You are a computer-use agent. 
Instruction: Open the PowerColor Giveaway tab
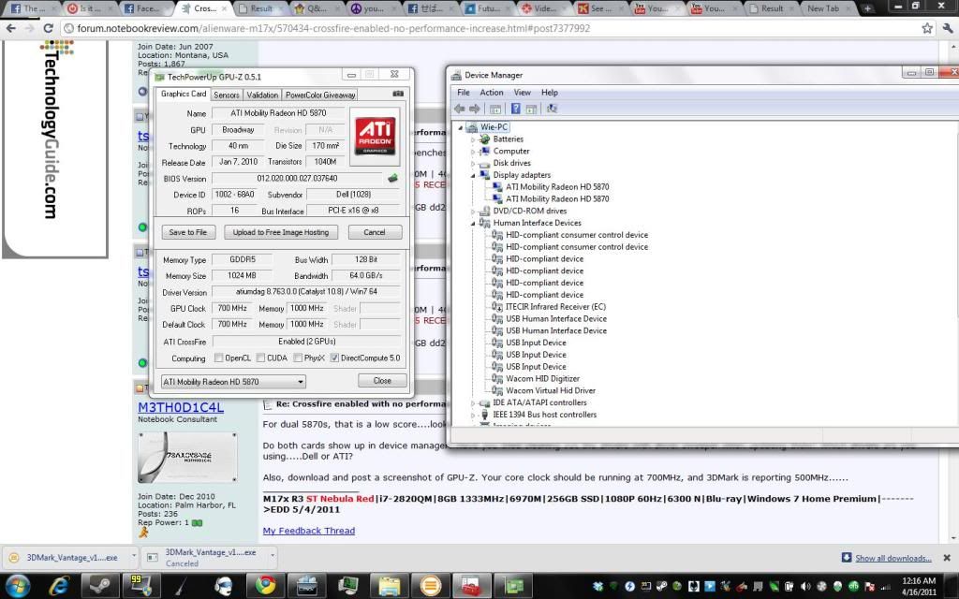tap(320, 95)
